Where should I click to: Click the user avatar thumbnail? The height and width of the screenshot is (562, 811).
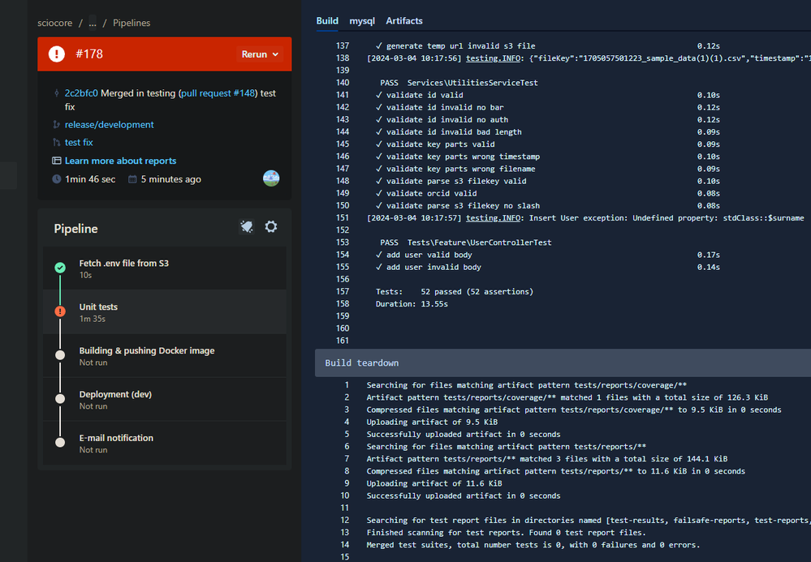point(271,178)
